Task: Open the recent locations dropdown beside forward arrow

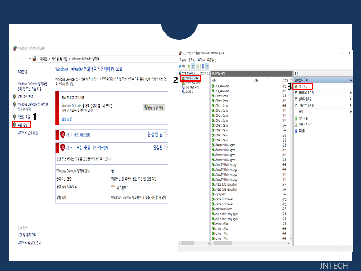Action: (26, 59)
